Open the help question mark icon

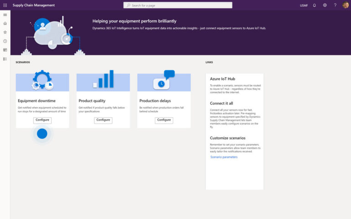coord(335,5)
